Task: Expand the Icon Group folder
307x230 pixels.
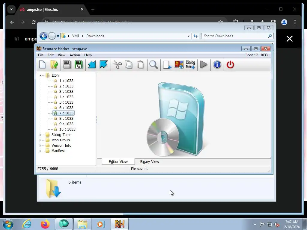Action: 40,140
